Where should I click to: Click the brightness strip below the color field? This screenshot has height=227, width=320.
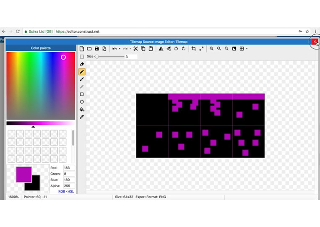pos(40,123)
